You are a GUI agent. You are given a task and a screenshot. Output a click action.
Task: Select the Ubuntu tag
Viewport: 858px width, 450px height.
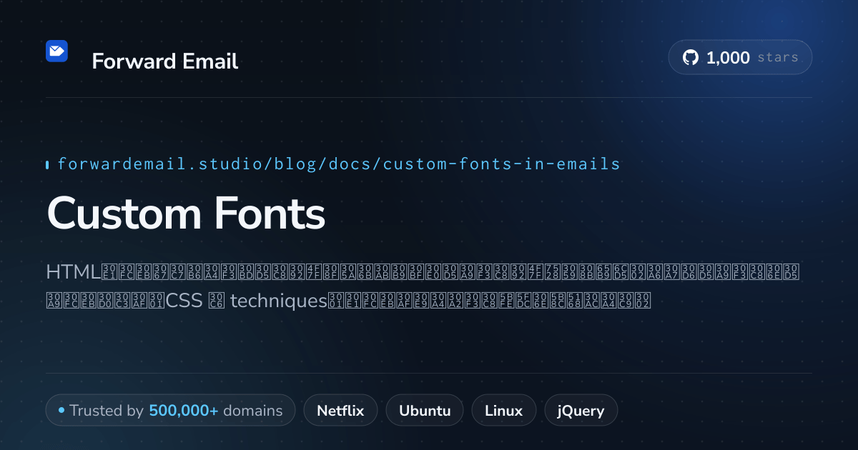tap(425, 411)
